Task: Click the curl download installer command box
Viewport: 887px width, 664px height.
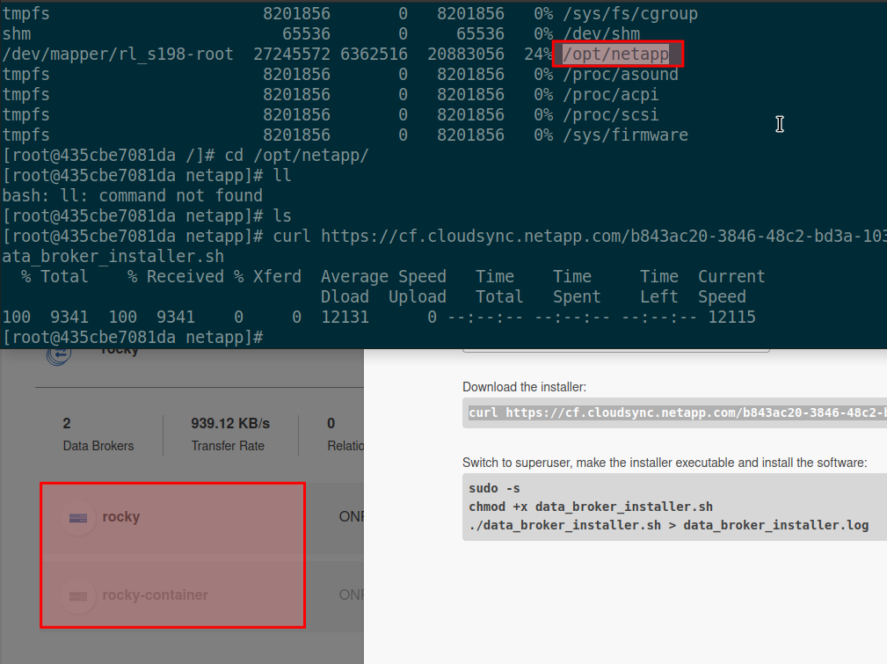Action: coord(674,412)
